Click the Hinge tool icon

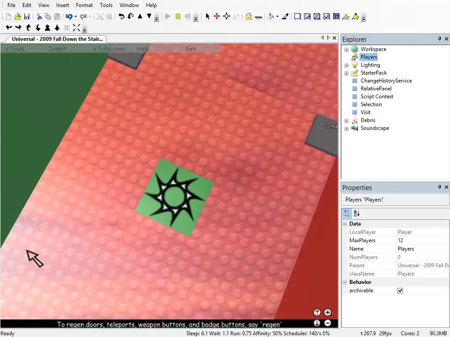[x=346, y=16]
